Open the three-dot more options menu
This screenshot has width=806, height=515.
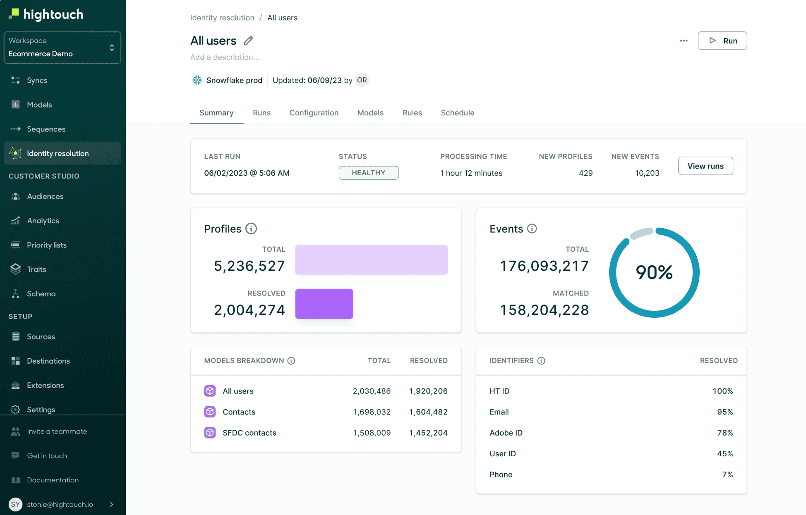[x=684, y=41]
